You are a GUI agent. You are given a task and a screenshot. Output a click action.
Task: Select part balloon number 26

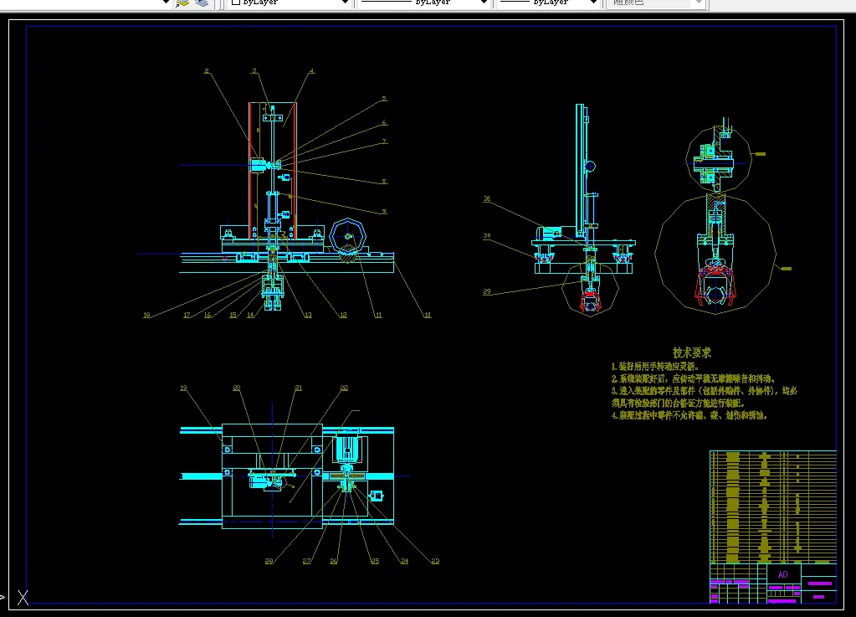[334, 561]
